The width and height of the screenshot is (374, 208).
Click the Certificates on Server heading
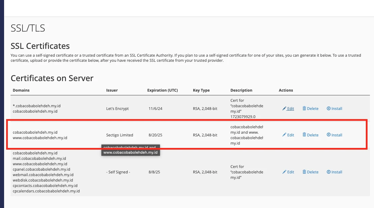coord(52,78)
